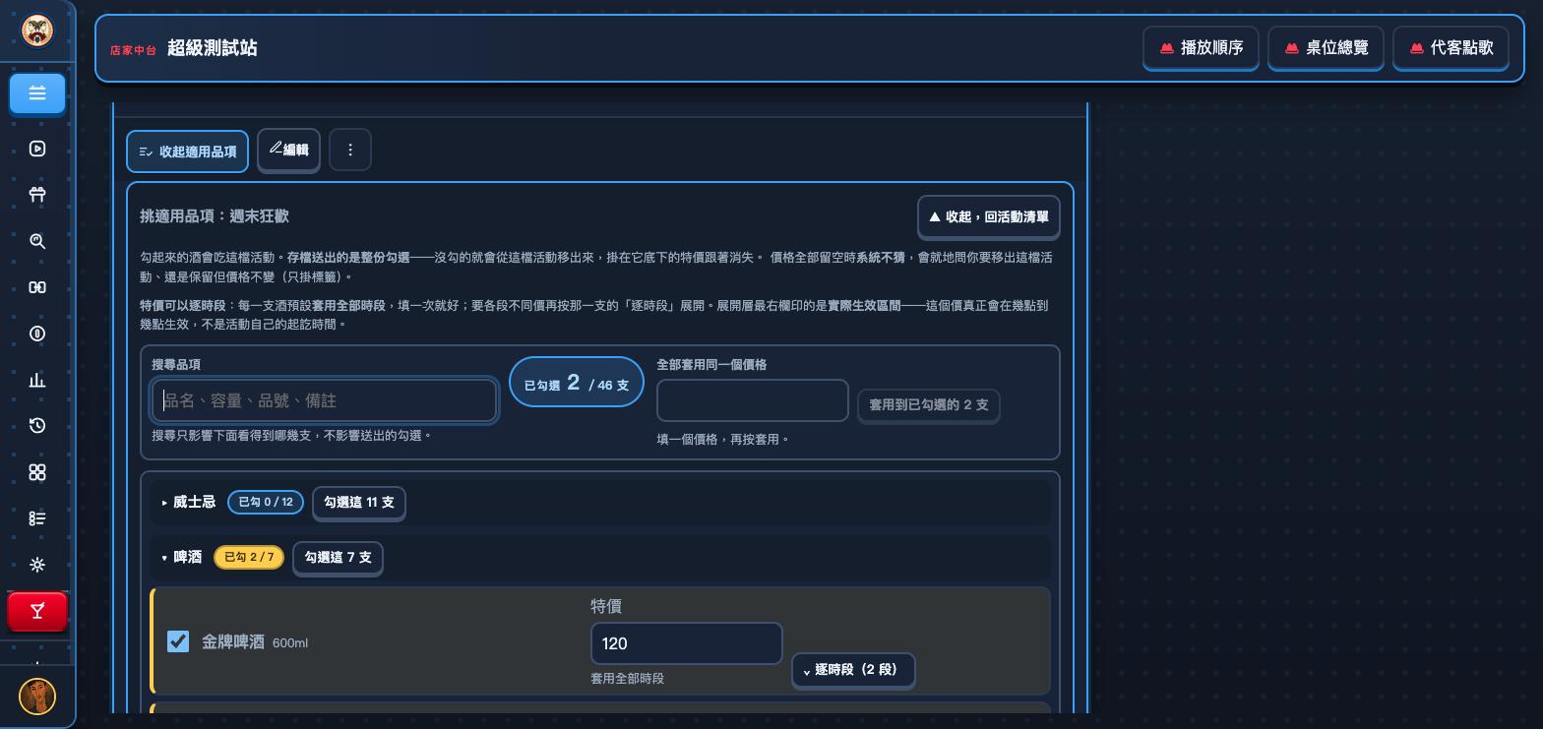Screen dimensions: 1543x729
Task: Collapse items via 收起適用品項 button
Action: click(187, 152)
